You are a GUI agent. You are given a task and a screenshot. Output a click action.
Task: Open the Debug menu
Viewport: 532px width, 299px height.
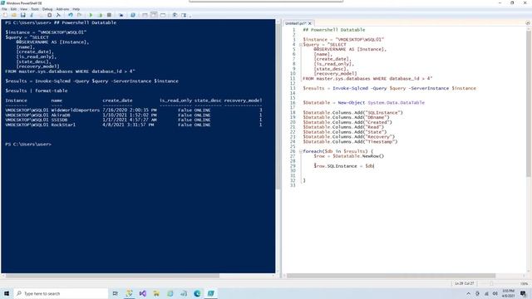tap(47, 9)
